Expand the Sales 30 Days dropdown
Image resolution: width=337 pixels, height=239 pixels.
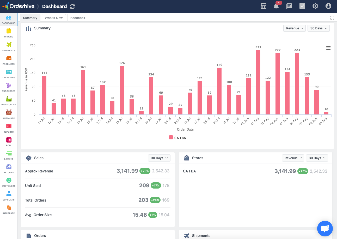coord(159,158)
